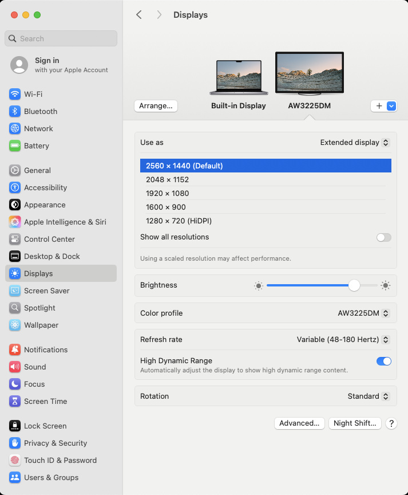Click the Arrange... button
This screenshot has height=495, width=408.
coord(156,106)
